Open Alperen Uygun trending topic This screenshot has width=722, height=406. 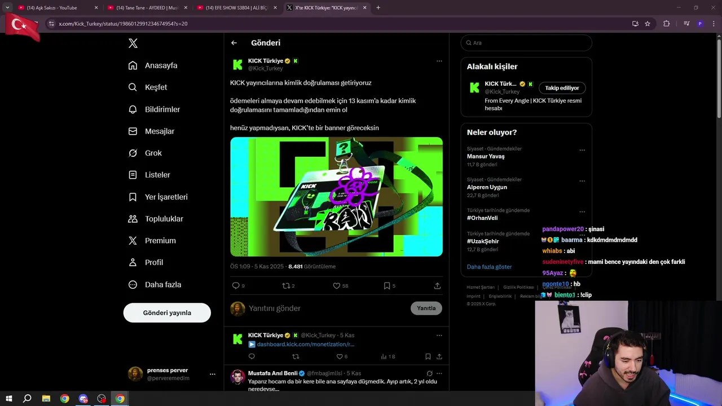[x=487, y=187]
